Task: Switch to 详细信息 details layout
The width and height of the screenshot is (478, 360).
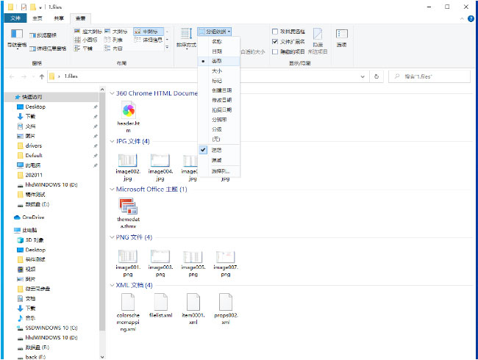Action: point(149,40)
